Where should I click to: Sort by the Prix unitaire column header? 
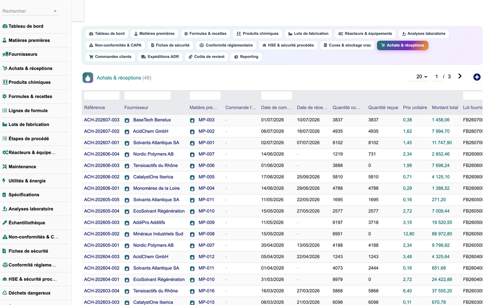pyautogui.click(x=415, y=108)
